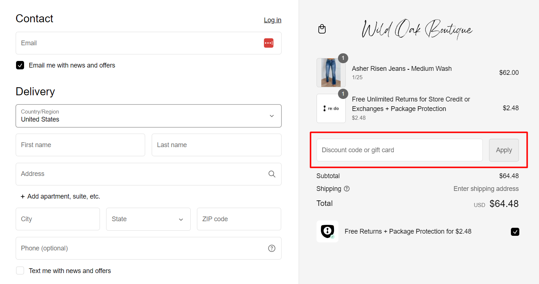Click the Contact heading
This screenshot has width=539, height=284.
[35, 19]
